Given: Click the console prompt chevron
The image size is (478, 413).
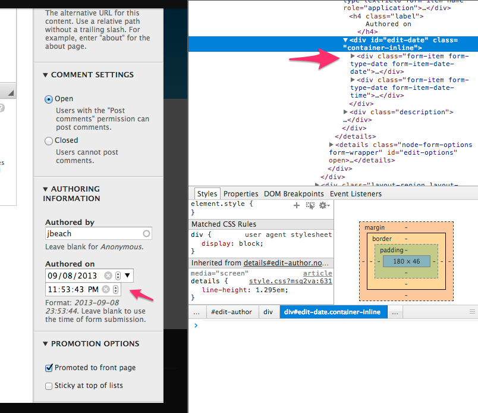Looking at the screenshot, I should click(x=196, y=326).
